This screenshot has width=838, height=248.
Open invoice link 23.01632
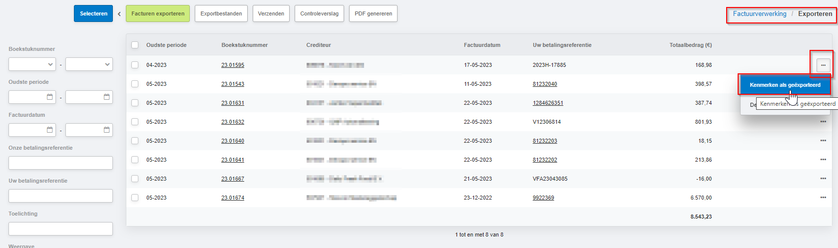point(233,122)
